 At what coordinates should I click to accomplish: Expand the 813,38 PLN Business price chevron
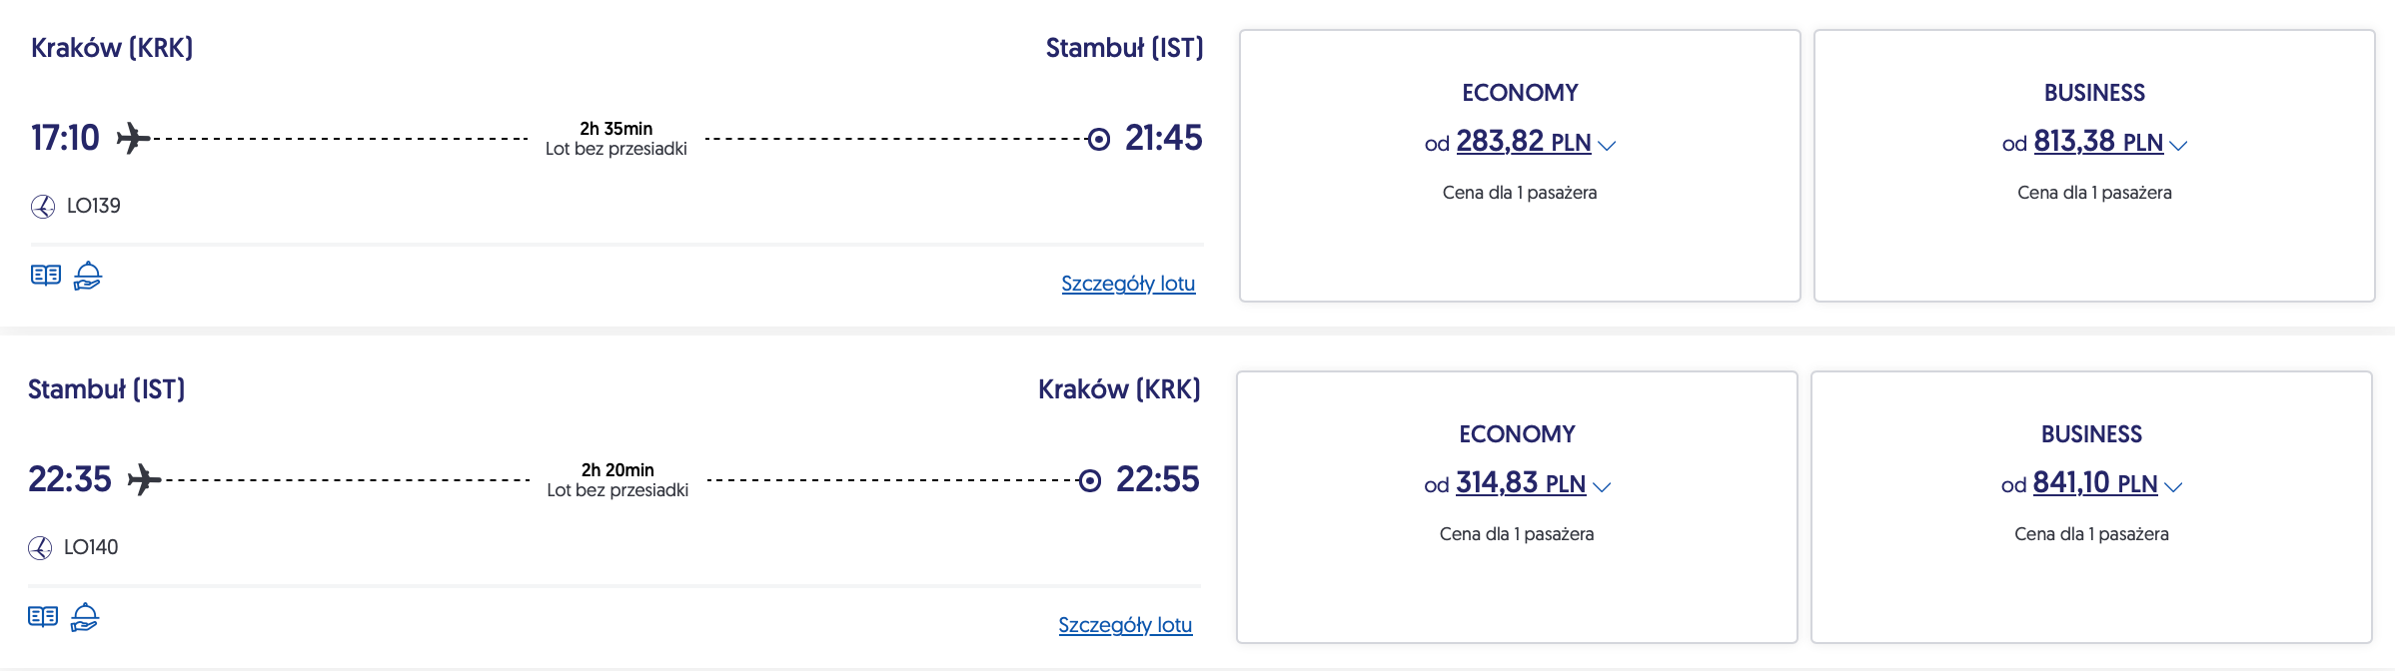pyautogui.click(x=2178, y=146)
